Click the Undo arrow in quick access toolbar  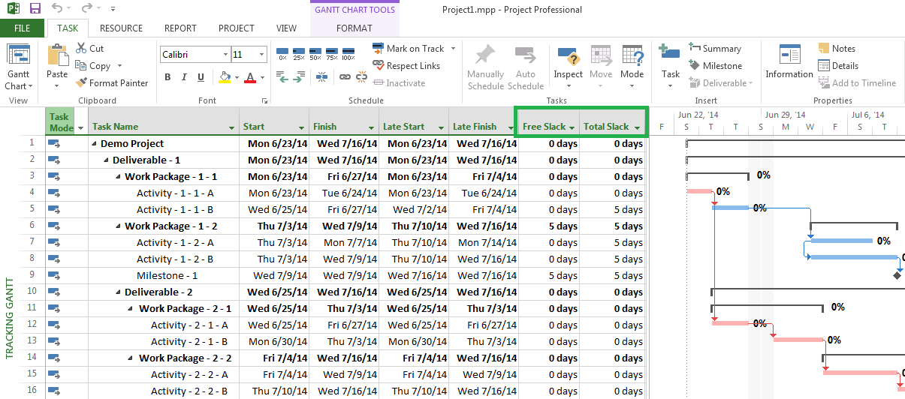[58, 8]
